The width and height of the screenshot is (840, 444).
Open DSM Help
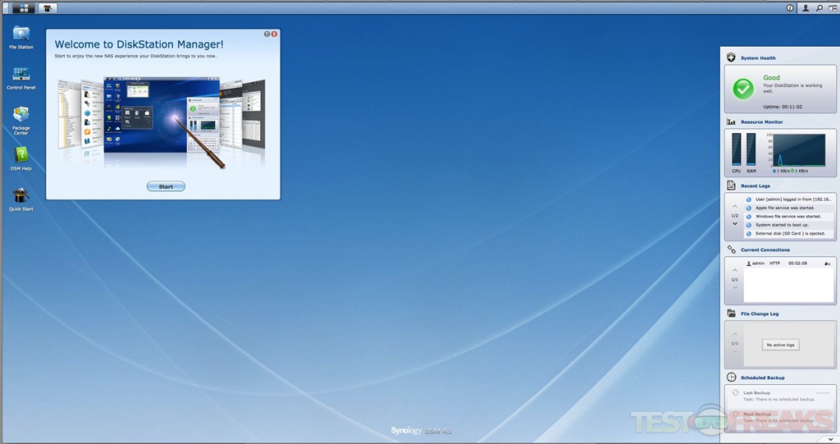[x=21, y=156]
